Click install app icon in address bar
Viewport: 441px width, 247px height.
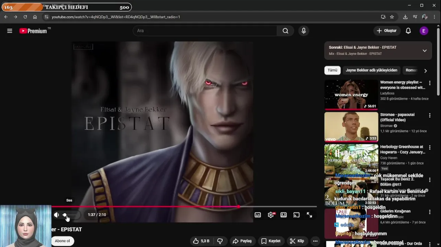coord(383,17)
